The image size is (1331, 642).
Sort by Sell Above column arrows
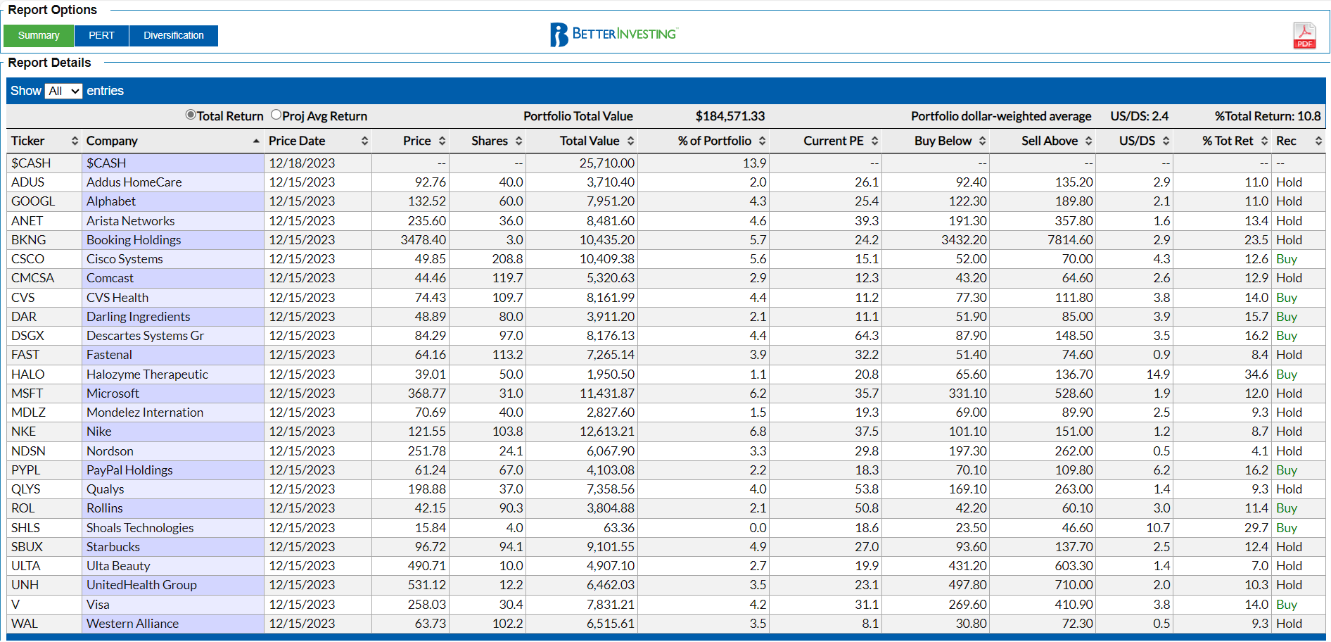(x=1088, y=141)
